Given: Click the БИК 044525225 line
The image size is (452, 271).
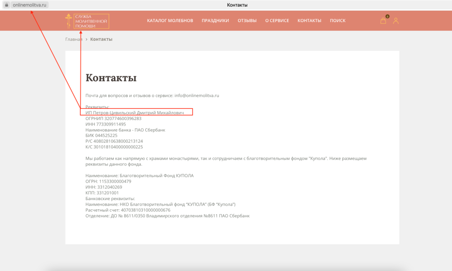Looking at the screenshot, I should (102, 135).
